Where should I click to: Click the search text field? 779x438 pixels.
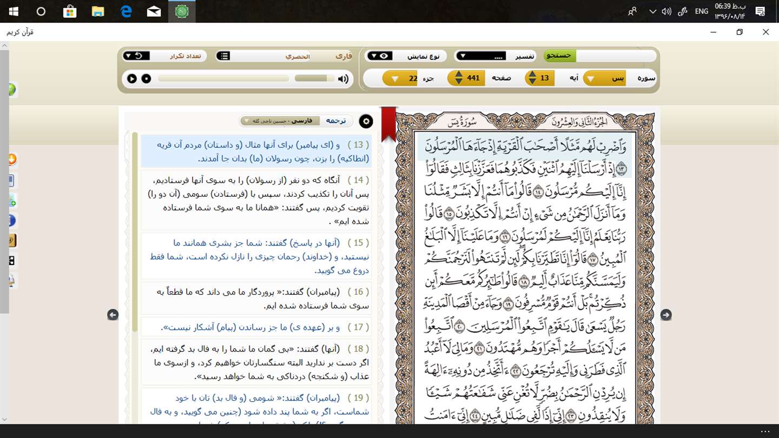(x=616, y=56)
